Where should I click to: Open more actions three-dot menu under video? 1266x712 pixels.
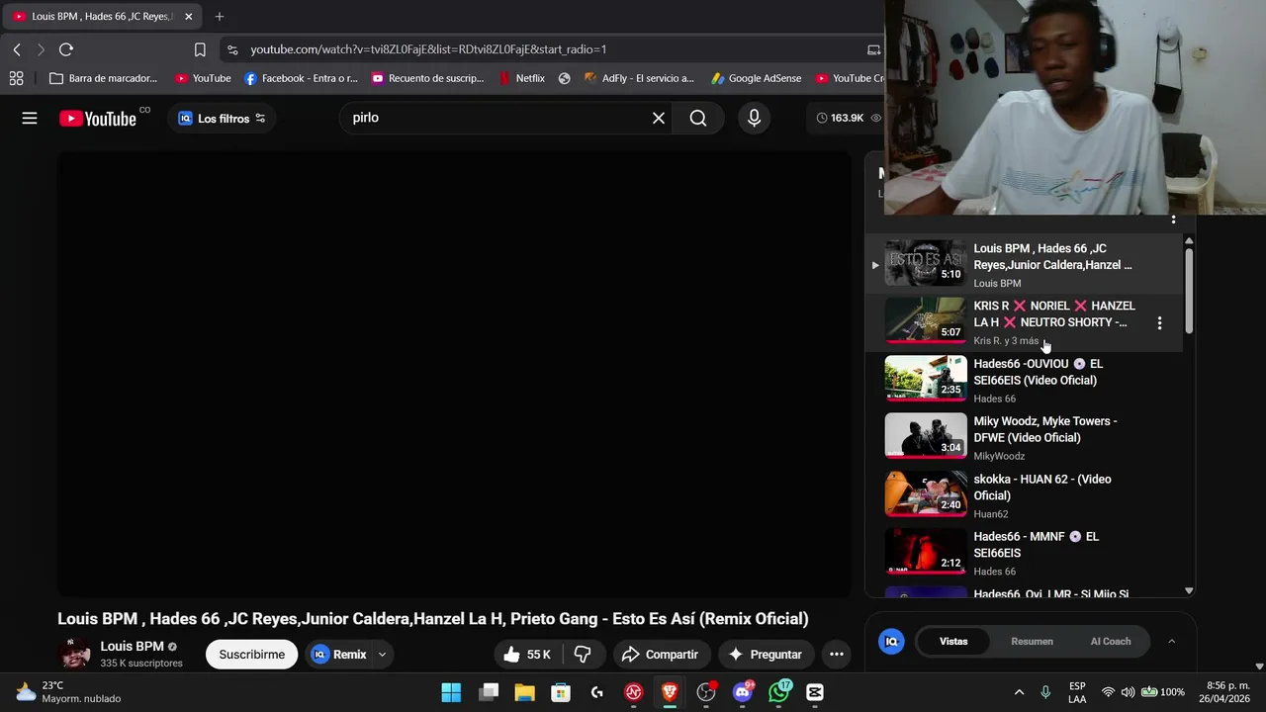[837, 655]
